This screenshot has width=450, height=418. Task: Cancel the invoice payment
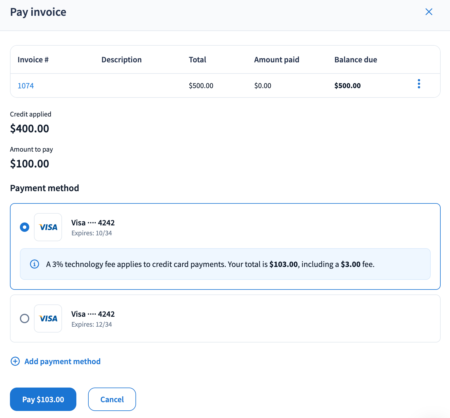(x=112, y=399)
